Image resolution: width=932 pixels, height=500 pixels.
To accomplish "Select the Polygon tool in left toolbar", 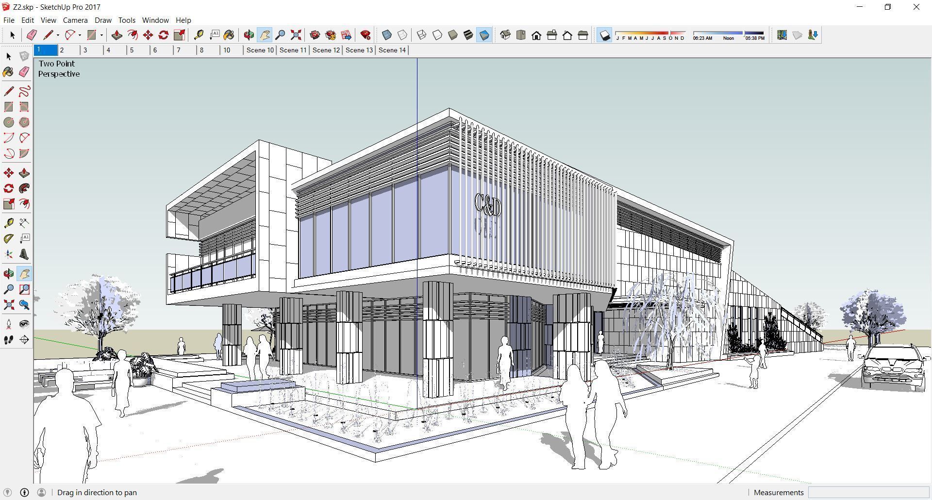I will 24,122.
